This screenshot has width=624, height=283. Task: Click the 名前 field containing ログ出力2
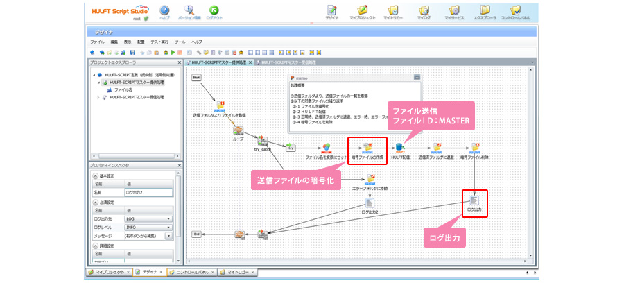point(148,192)
